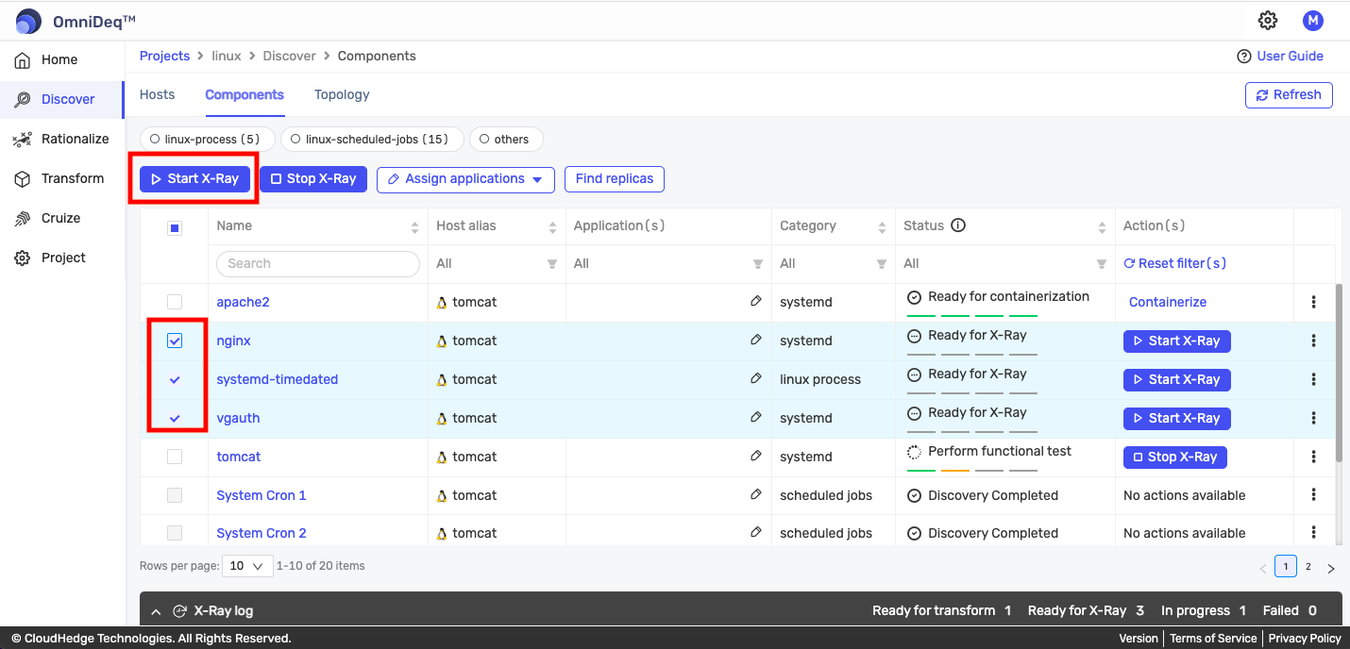This screenshot has height=649, width=1350.
Task: Open Cruize in the sidebar
Action: pyautogui.click(x=60, y=218)
